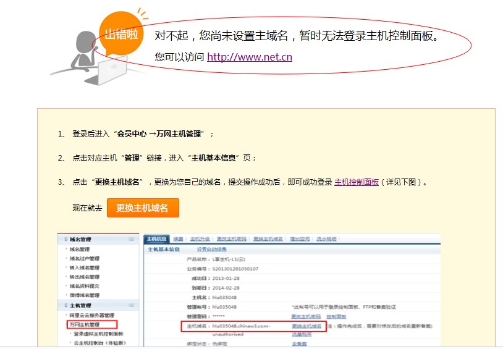This screenshot has height=349, width=503.
Task: Select the 主机信息 tab
Action: tap(156, 239)
